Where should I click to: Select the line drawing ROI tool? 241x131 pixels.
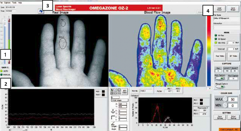[115, 90]
